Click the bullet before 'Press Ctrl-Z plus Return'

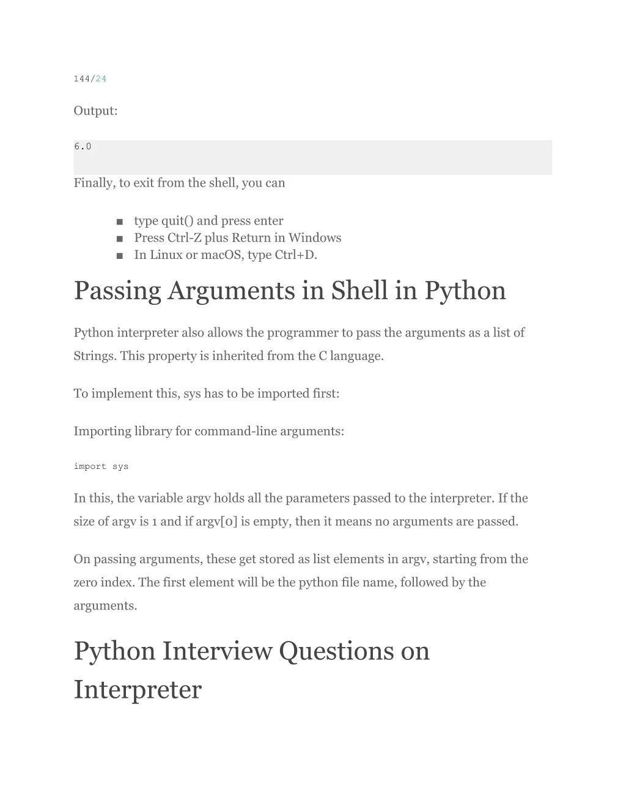click(119, 238)
